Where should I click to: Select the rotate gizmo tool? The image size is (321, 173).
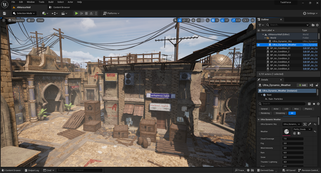pos(184,20)
